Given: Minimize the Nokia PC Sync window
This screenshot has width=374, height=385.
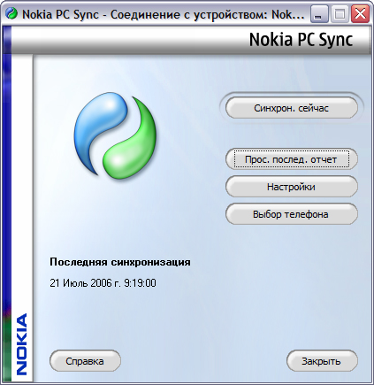Looking at the screenshot, I should click(x=319, y=14).
